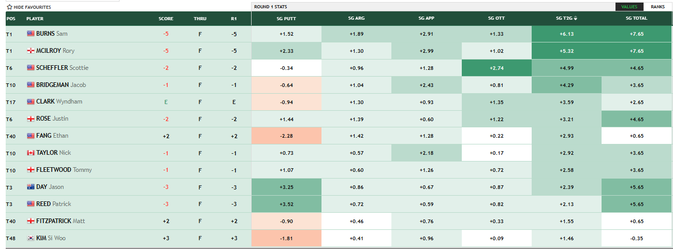Screen dimensions: 673x249
Task: Sort by the SG TOTAL column
Action: click(x=636, y=19)
